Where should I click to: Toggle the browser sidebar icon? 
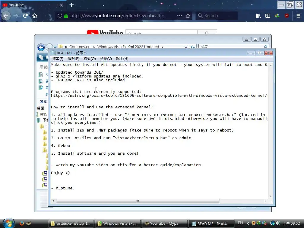[x=268, y=16]
